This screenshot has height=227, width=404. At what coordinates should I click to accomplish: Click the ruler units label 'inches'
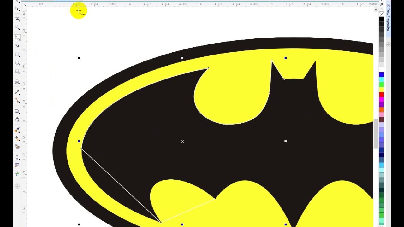tap(373, 4)
